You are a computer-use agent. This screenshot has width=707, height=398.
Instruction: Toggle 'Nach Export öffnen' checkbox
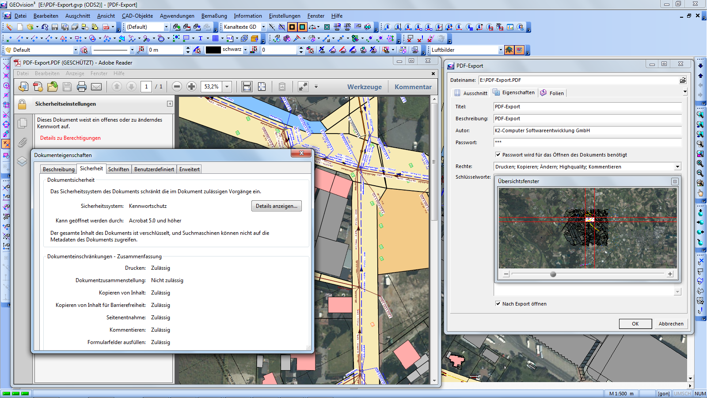click(498, 304)
